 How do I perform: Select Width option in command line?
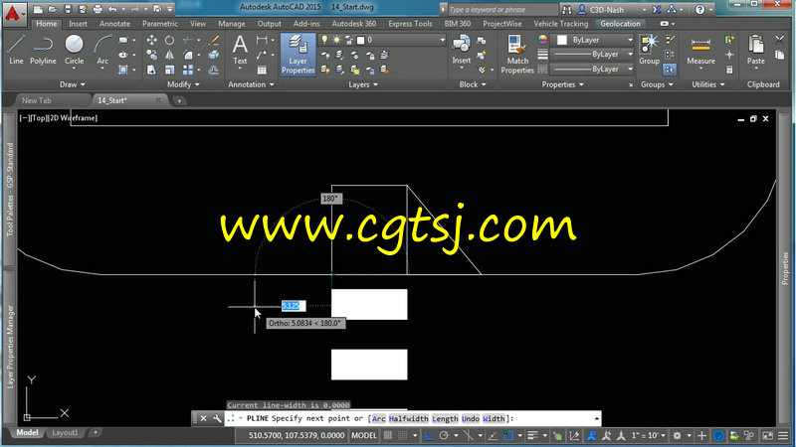click(494, 418)
